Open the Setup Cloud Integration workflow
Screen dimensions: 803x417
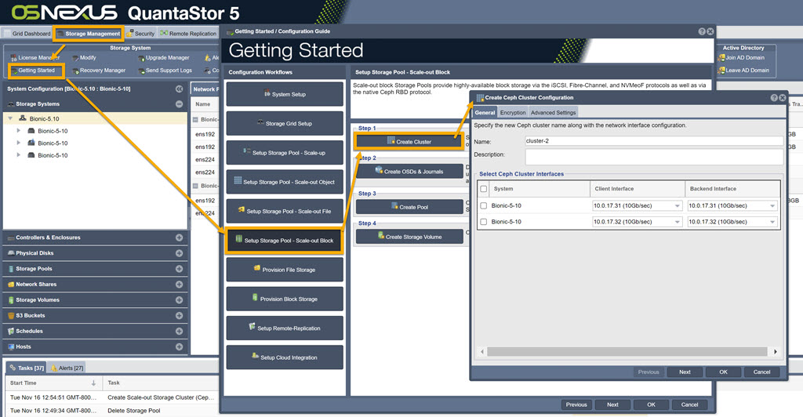285,357
